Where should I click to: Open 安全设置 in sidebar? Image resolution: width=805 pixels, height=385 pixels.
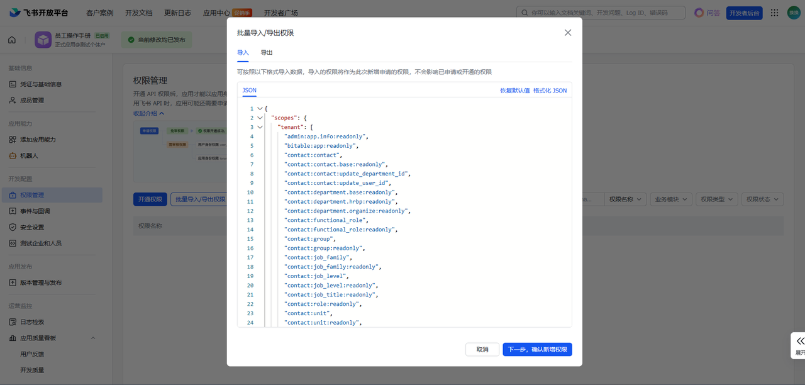(32, 227)
